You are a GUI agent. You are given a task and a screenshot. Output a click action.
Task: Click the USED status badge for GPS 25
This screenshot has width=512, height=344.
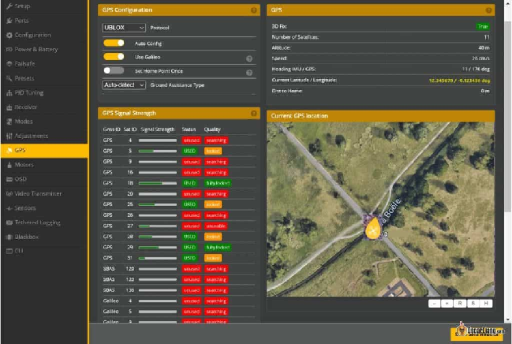point(189,204)
